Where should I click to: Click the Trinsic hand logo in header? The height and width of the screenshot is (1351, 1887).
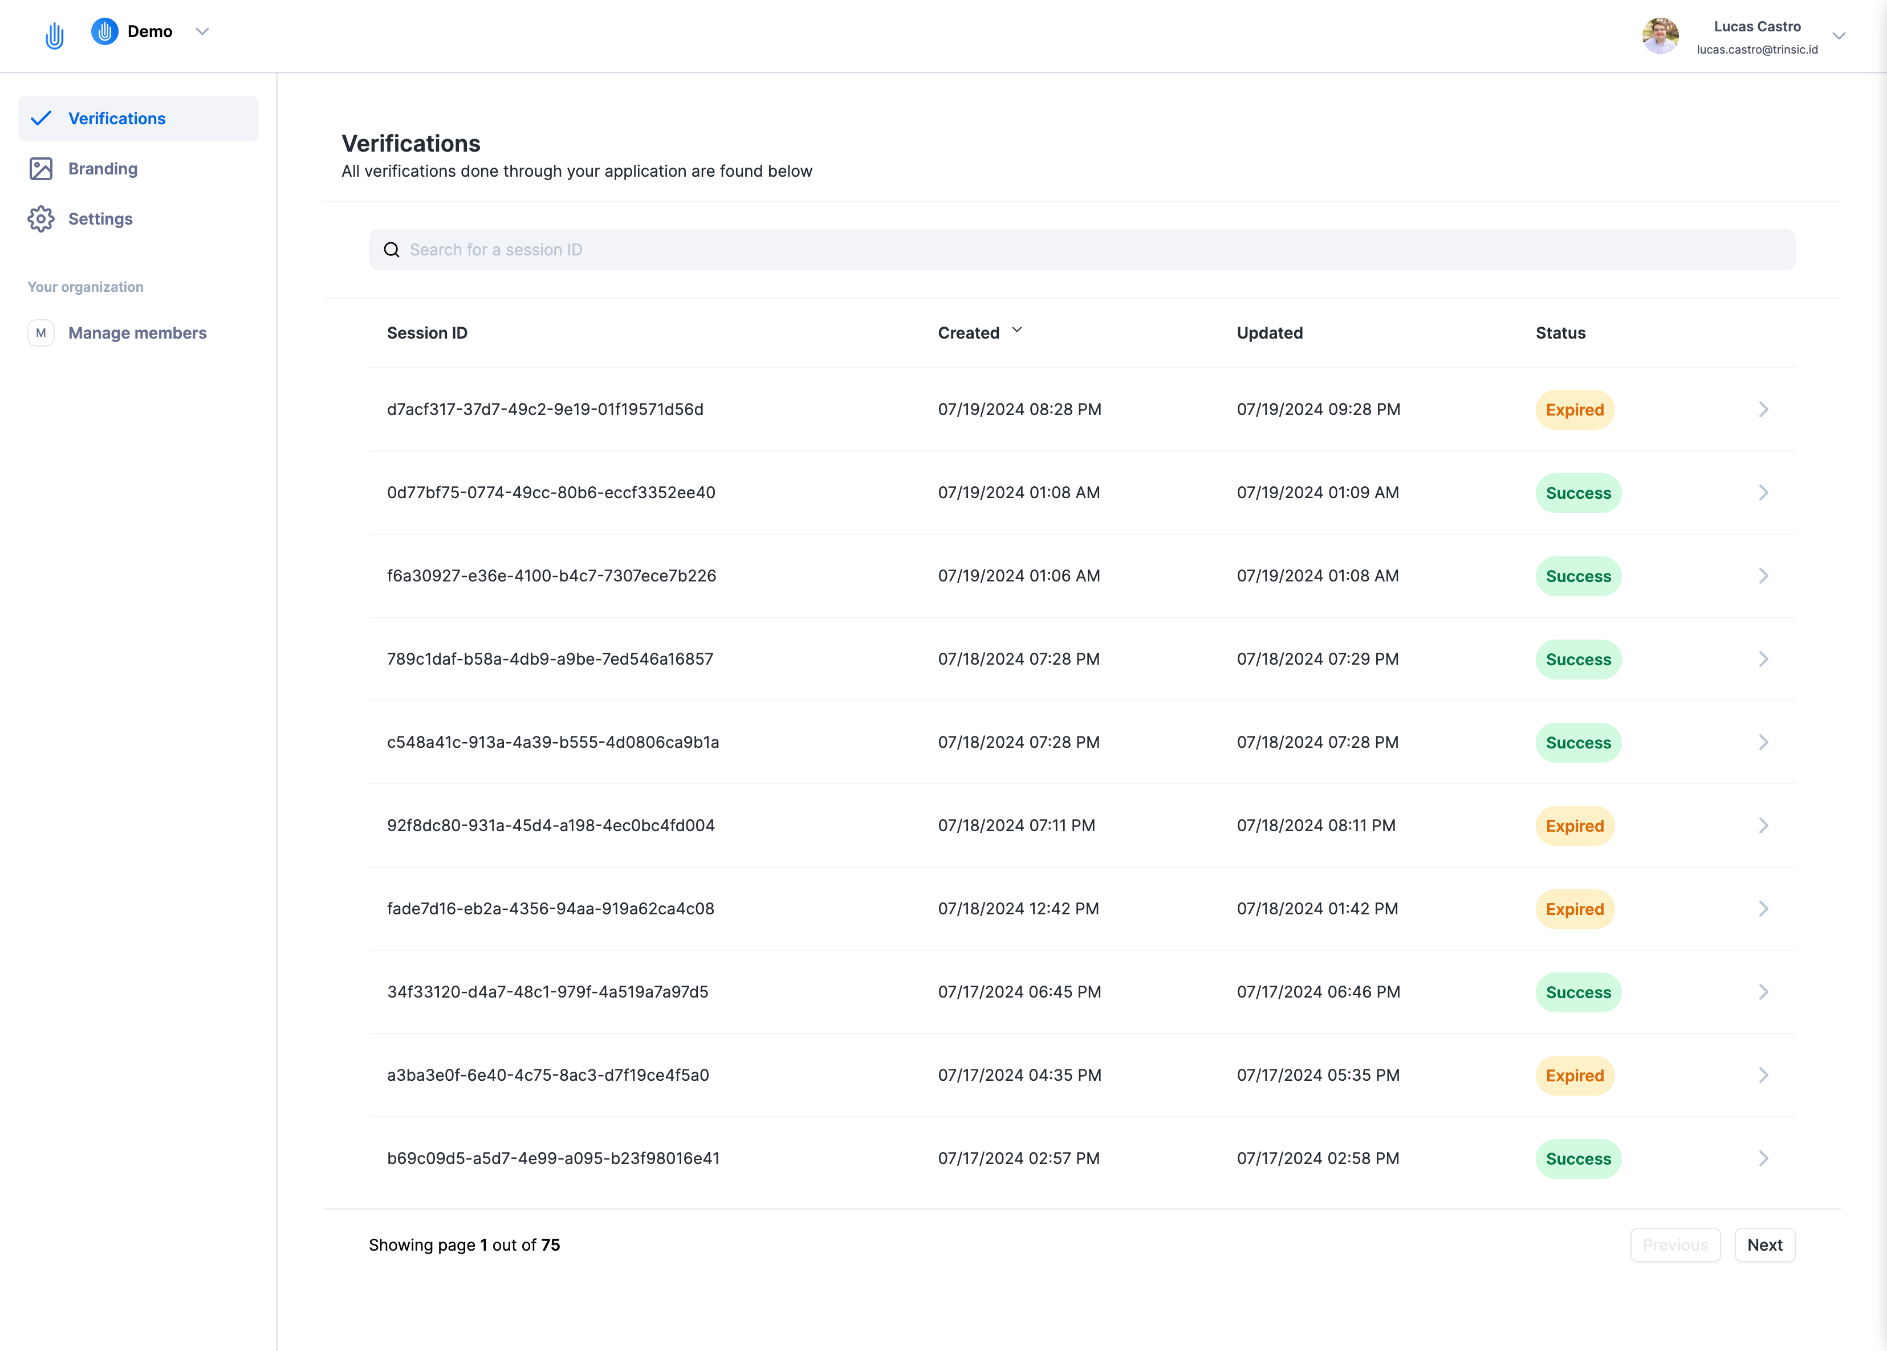tap(54, 36)
